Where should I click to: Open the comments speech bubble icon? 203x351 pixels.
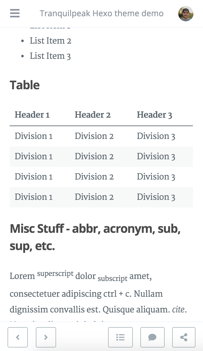tap(153, 337)
